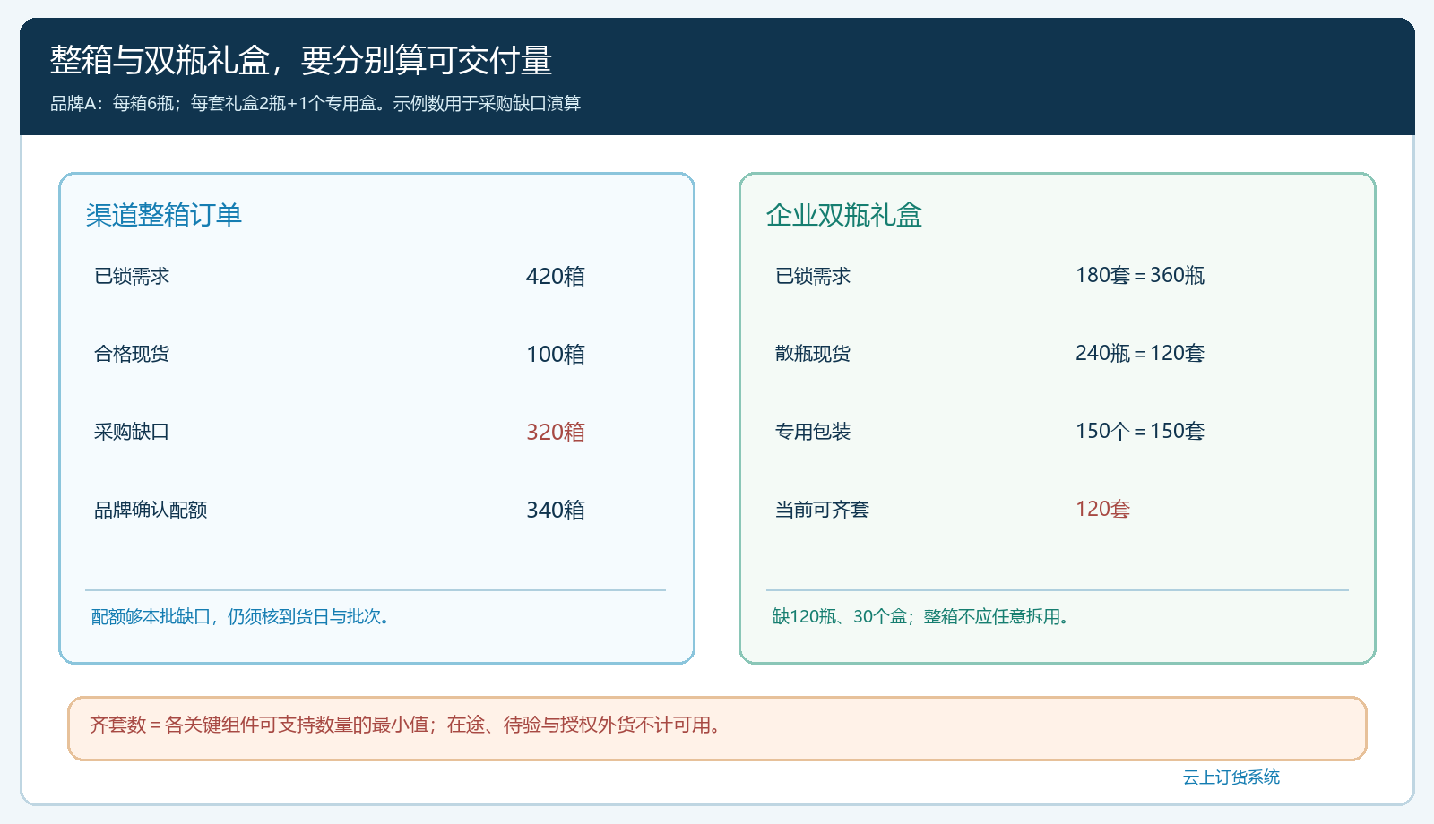The height and width of the screenshot is (824, 1434).
Task: Click the 当前可齐套 label
Action: 822,510
